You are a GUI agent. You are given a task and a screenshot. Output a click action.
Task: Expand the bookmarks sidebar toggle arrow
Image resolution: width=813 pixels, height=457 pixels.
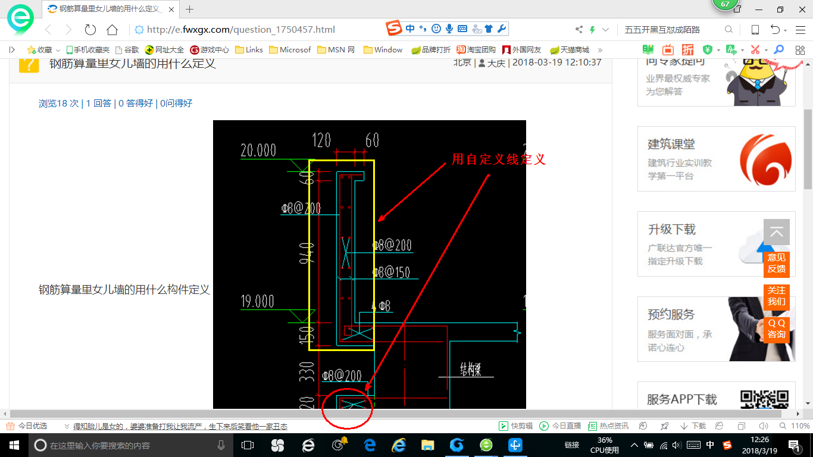click(12, 50)
